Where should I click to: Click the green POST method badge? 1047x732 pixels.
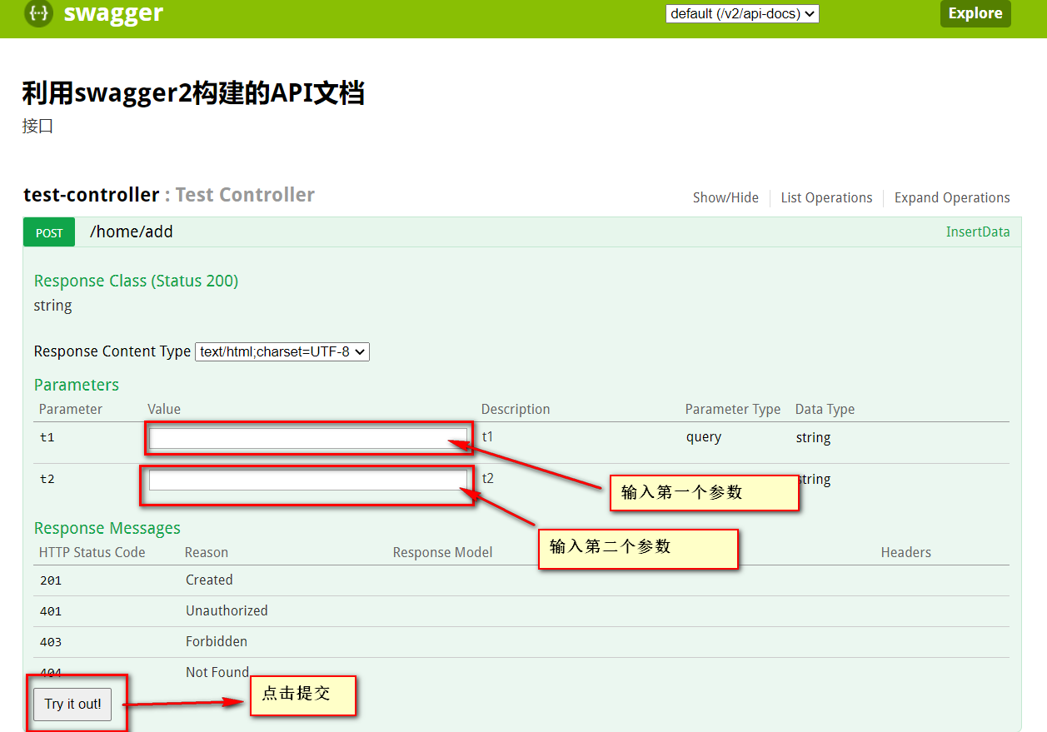click(48, 232)
